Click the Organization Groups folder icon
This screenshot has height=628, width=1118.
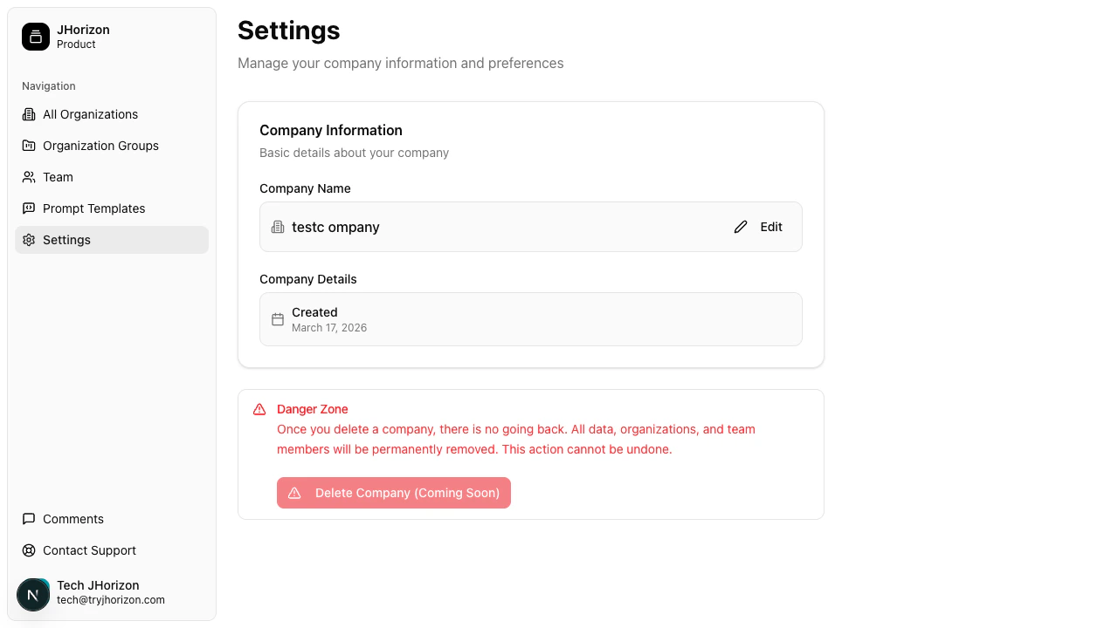29,146
